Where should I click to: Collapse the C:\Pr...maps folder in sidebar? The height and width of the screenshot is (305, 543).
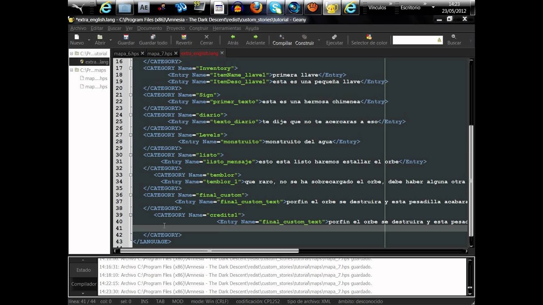[71, 70]
